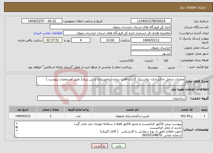Click the نوع فرآیند خرید label
213x153 pixels.
[x=198, y=67]
